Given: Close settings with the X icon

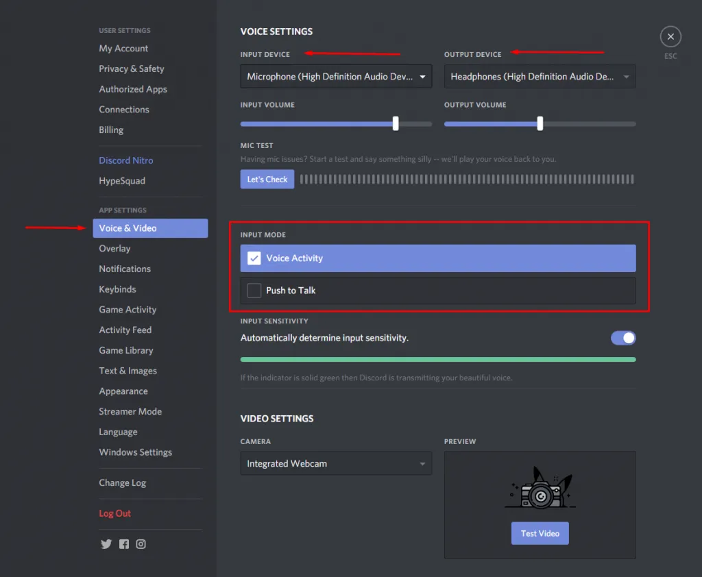Looking at the screenshot, I should click(x=670, y=37).
